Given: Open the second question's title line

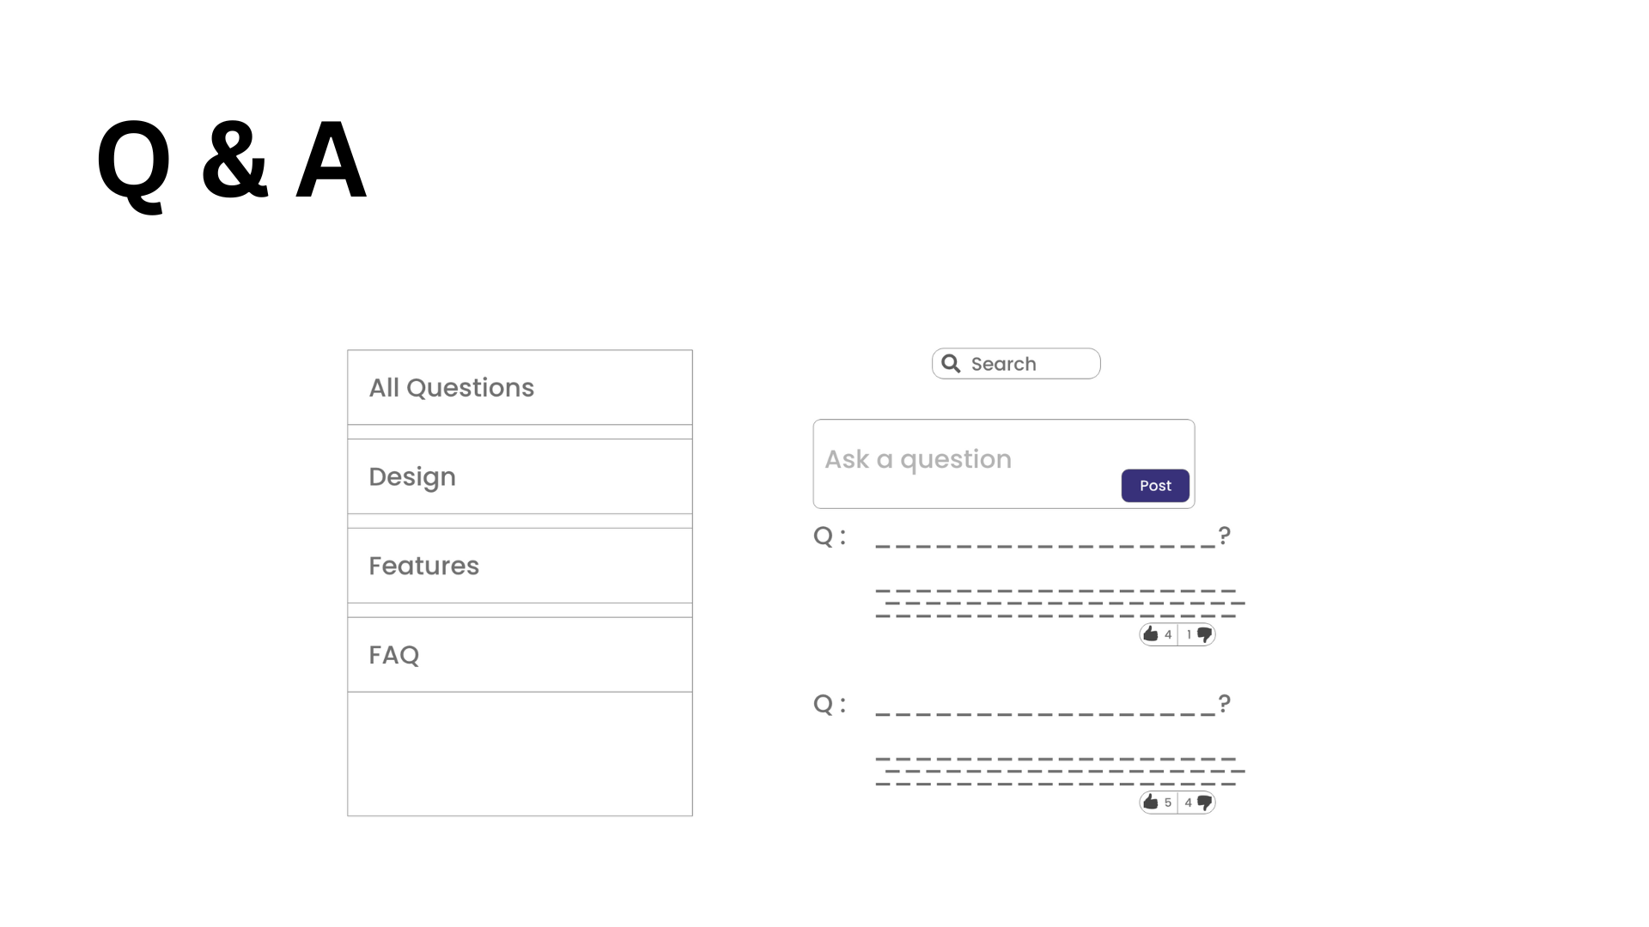Looking at the screenshot, I should click(x=1053, y=706).
